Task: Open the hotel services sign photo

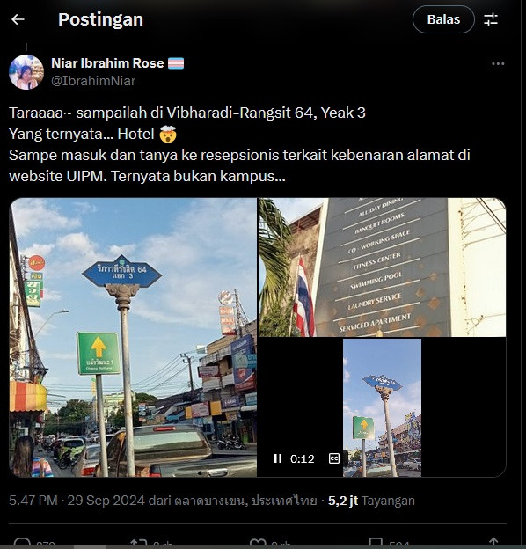Action: tap(382, 267)
